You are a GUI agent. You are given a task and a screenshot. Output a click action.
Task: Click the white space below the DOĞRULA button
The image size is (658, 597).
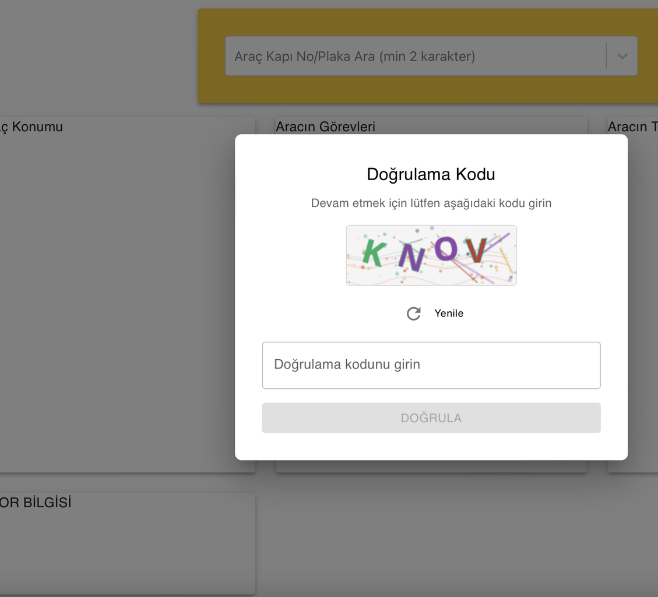click(x=431, y=447)
